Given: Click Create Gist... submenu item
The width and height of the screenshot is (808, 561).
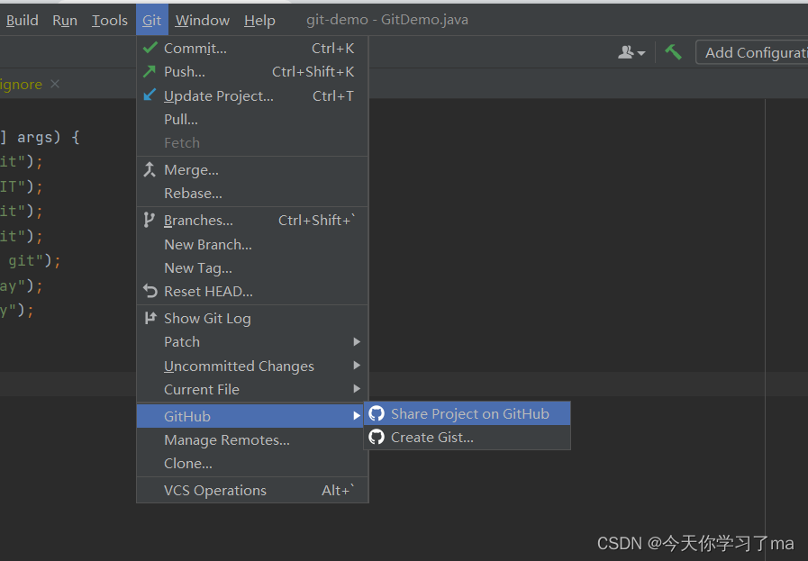Looking at the screenshot, I should [467, 437].
